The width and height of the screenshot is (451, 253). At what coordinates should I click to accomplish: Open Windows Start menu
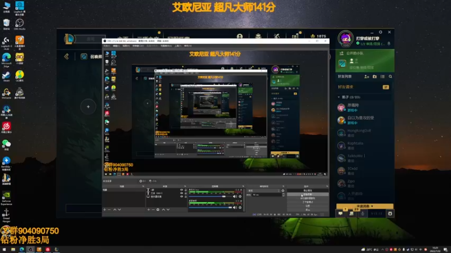(x=4, y=250)
